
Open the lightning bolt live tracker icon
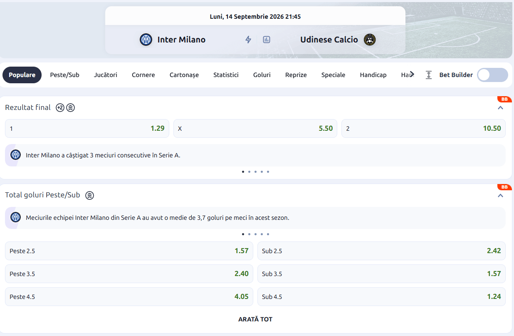pyautogui.click(x=248, y=40)
